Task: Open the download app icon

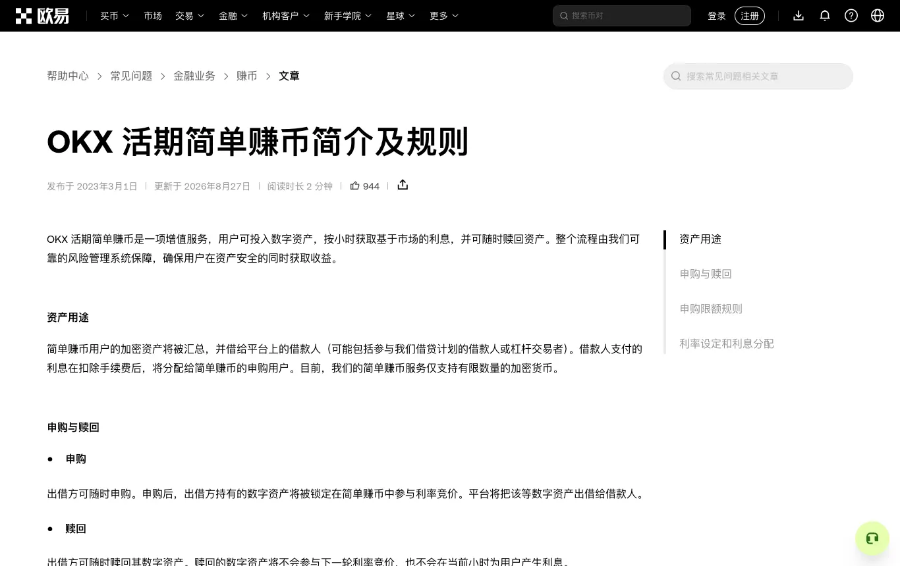Action: pos(799,16)
